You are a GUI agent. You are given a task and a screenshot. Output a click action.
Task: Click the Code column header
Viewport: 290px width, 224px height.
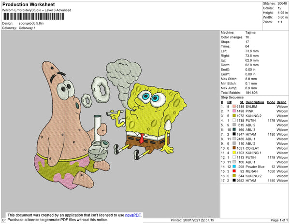click(x=271, y=102)
